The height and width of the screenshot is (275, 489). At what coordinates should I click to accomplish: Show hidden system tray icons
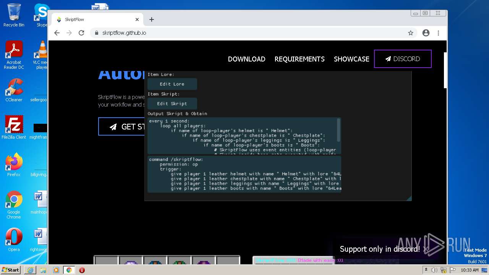click(x=426, y=270)
